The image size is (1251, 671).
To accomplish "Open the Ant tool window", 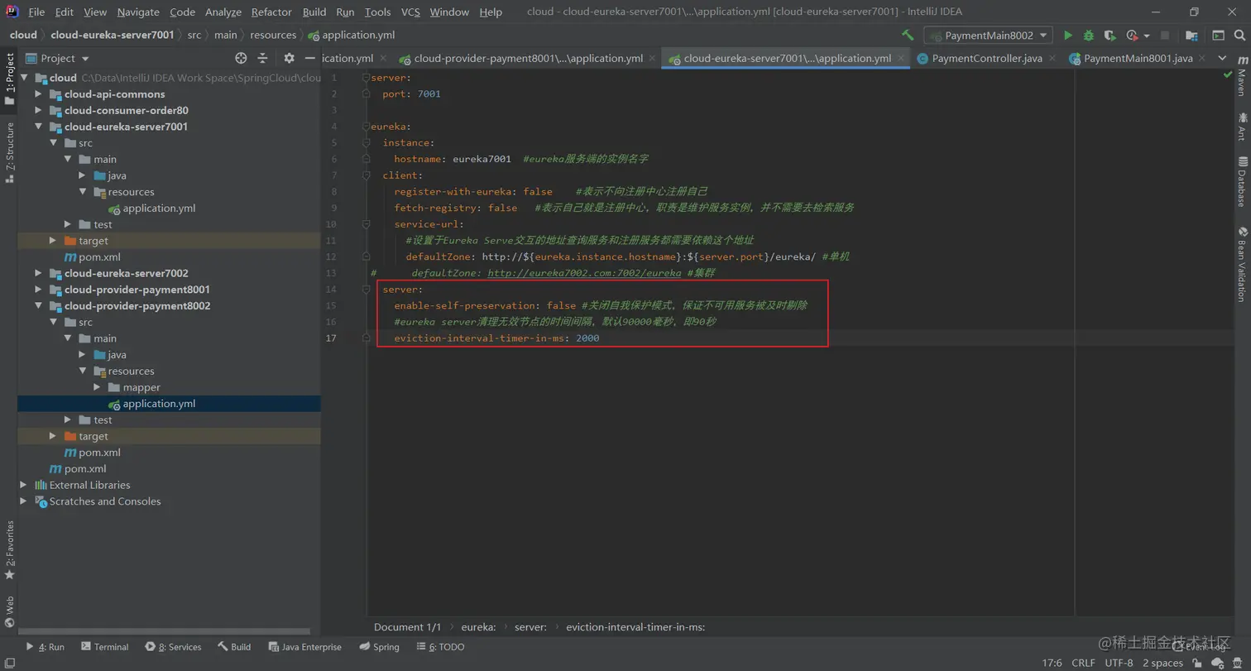I will click(1241, 126).
